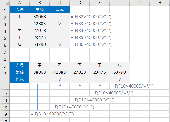Click cell B6 value 53790
Image resolution: width=170 pixels, height=122 pixels.
(39, 44)
